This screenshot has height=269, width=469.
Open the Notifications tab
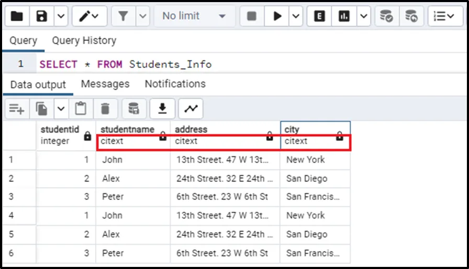click(175, 84)
